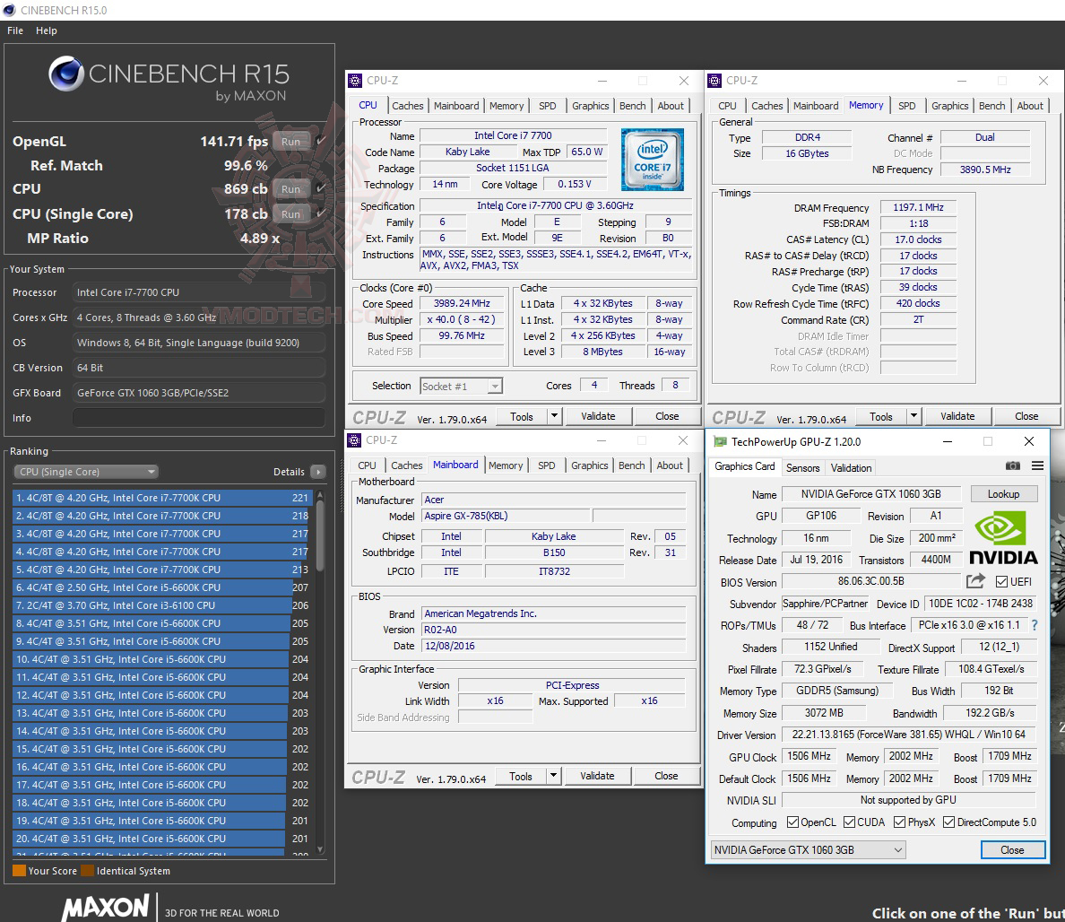This screenshot has height=922, width=1065.
Task: Click Tools button in CPU-Z CPU window
Action: pos(522,416)
